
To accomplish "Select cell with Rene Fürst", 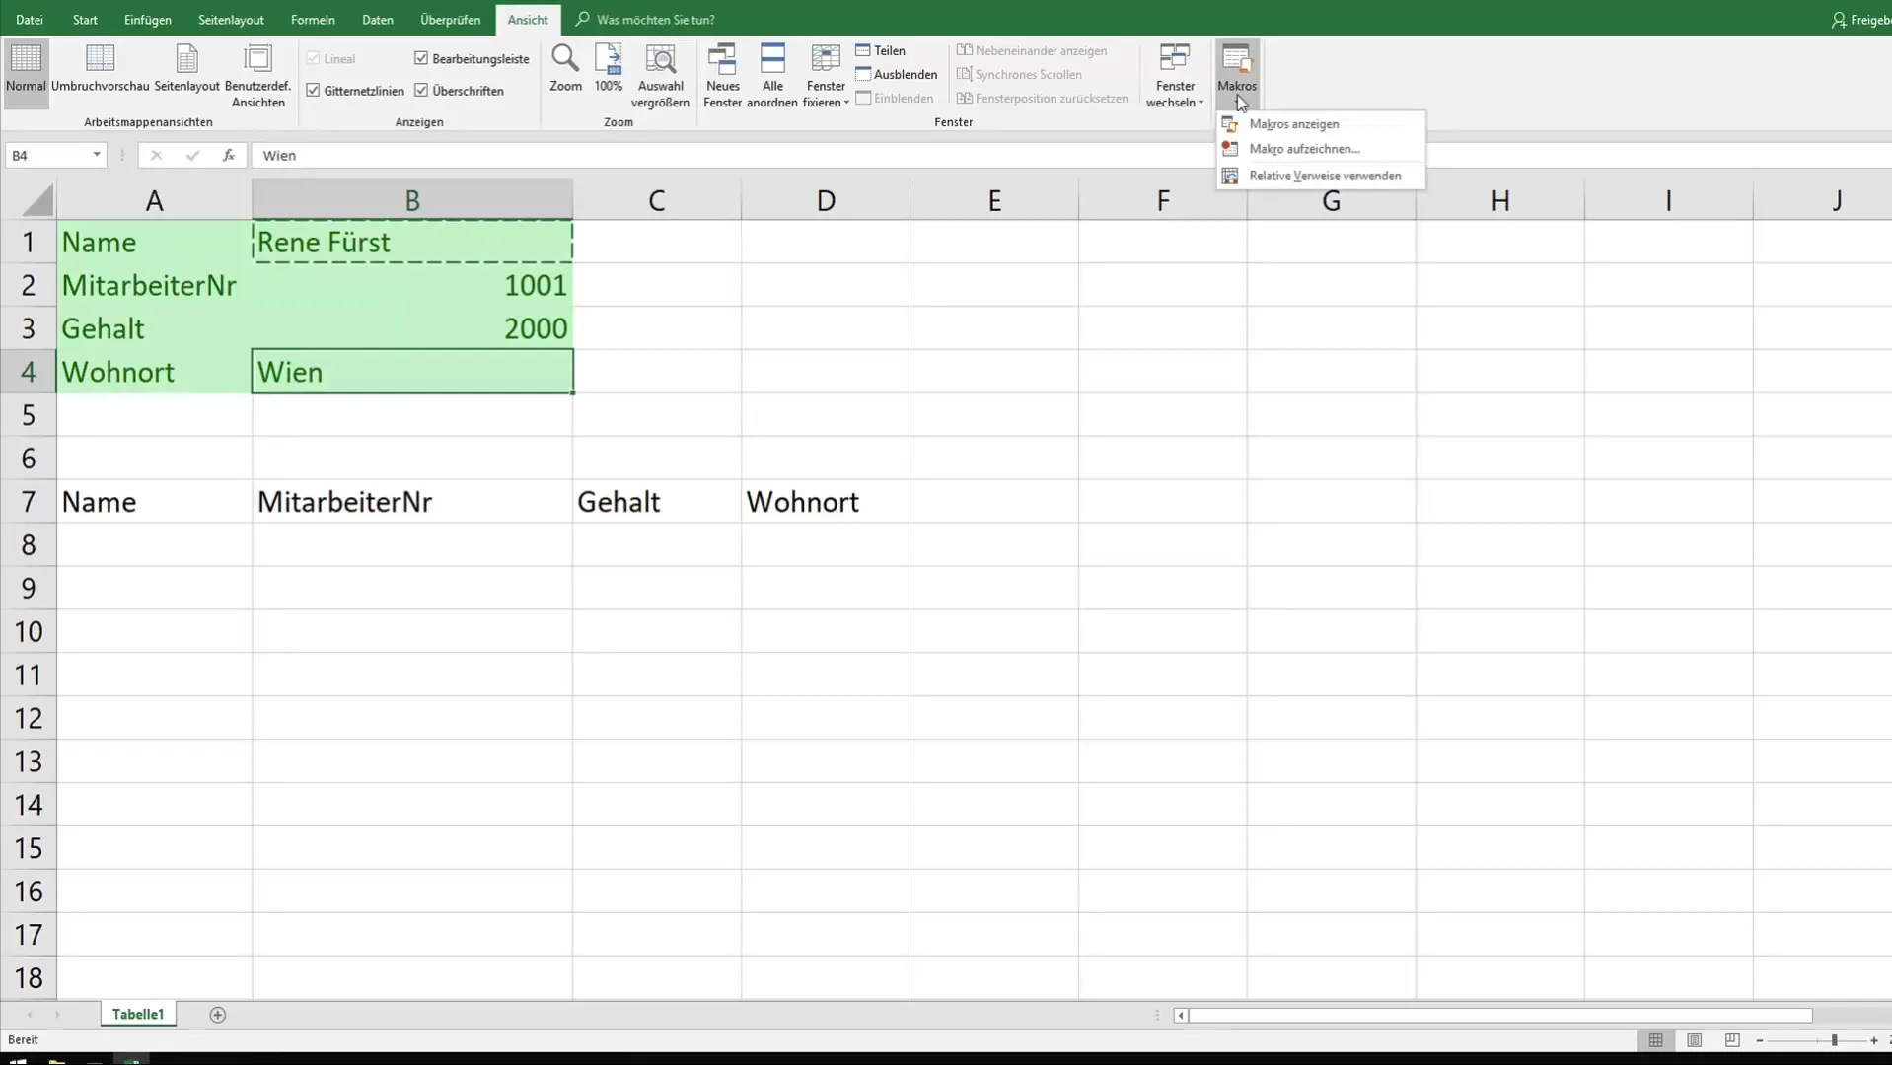I will (412, 242).
